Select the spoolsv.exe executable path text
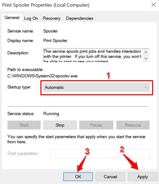Screen dimensions: 159x184 pos(43,76)
